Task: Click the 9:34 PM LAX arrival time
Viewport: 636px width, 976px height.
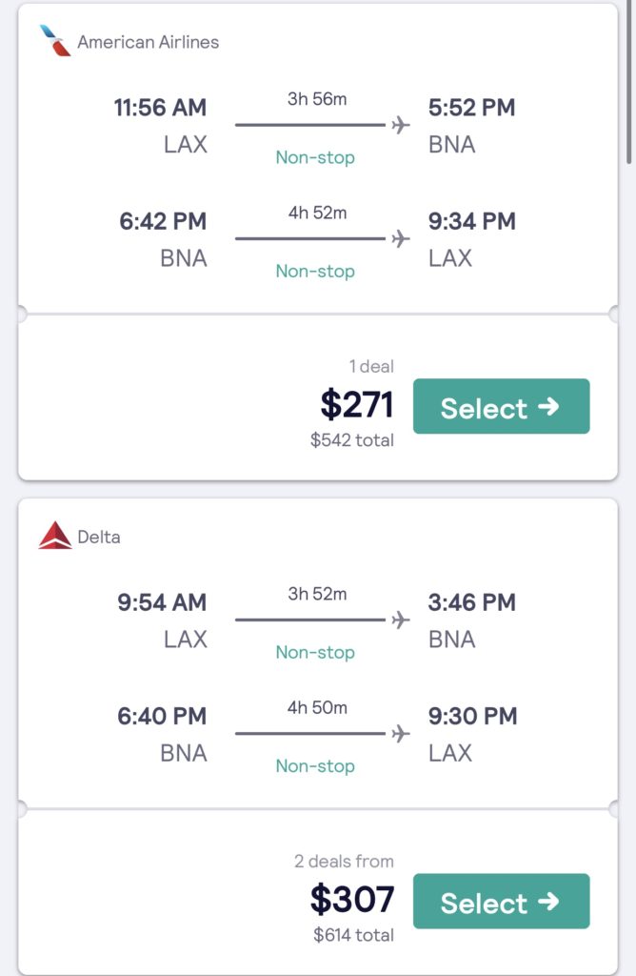Action: [x=472, y=221]
